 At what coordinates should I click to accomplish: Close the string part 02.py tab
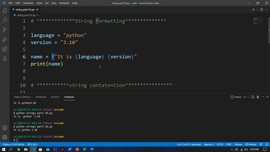[x=38, y=10]
